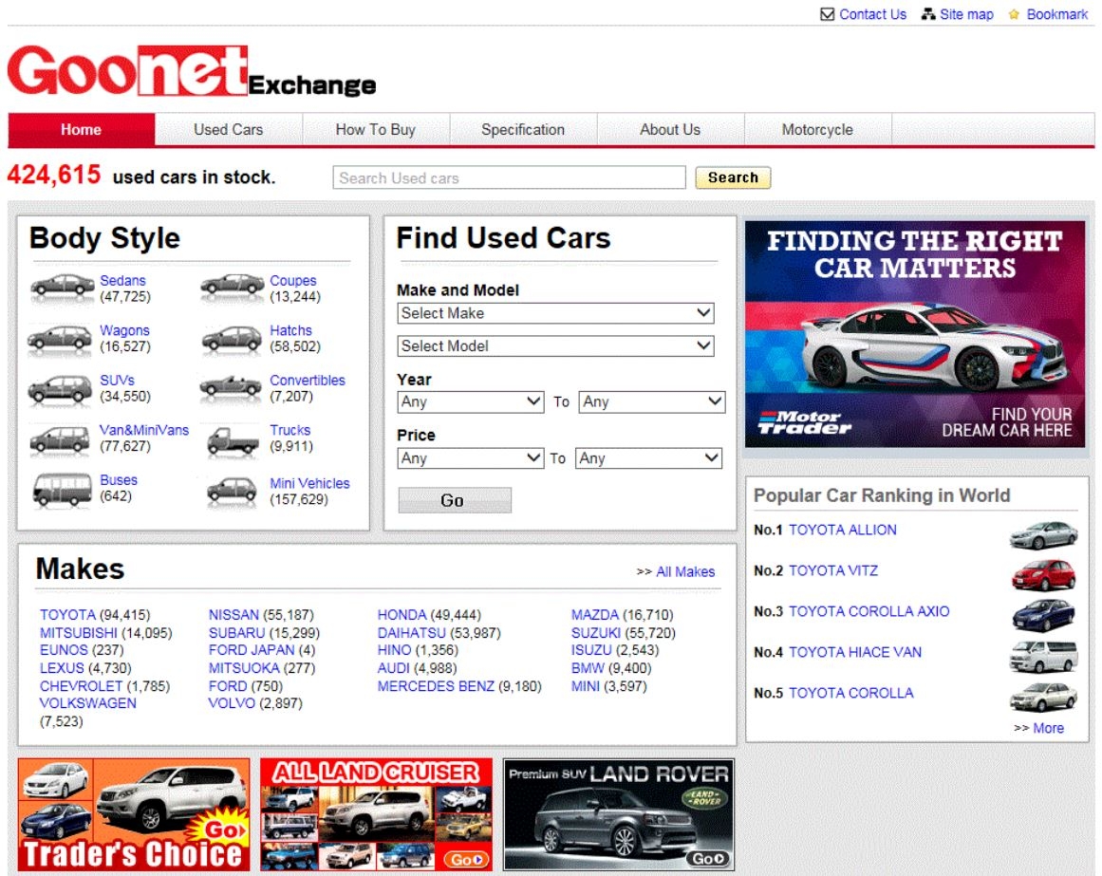
Task: Click the Buses vehicle icon
Action: click(63, 489)
